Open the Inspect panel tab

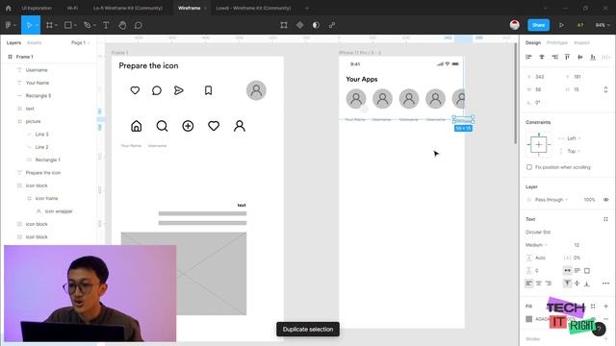581,42
